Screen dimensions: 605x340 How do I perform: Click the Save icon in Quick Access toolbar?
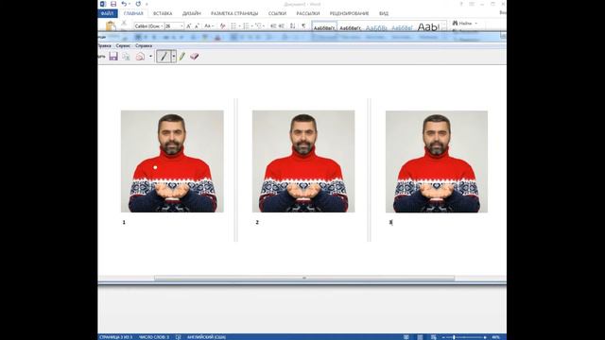coord(113,4)
